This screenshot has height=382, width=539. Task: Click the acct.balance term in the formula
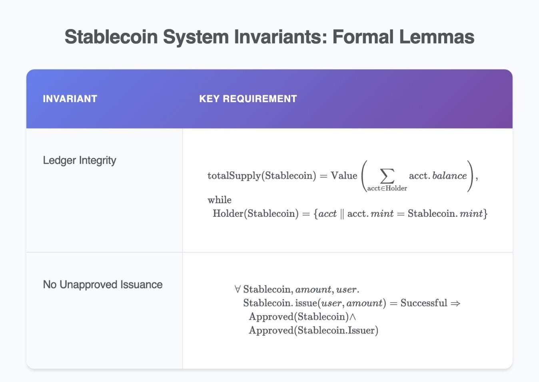point(438,176)
